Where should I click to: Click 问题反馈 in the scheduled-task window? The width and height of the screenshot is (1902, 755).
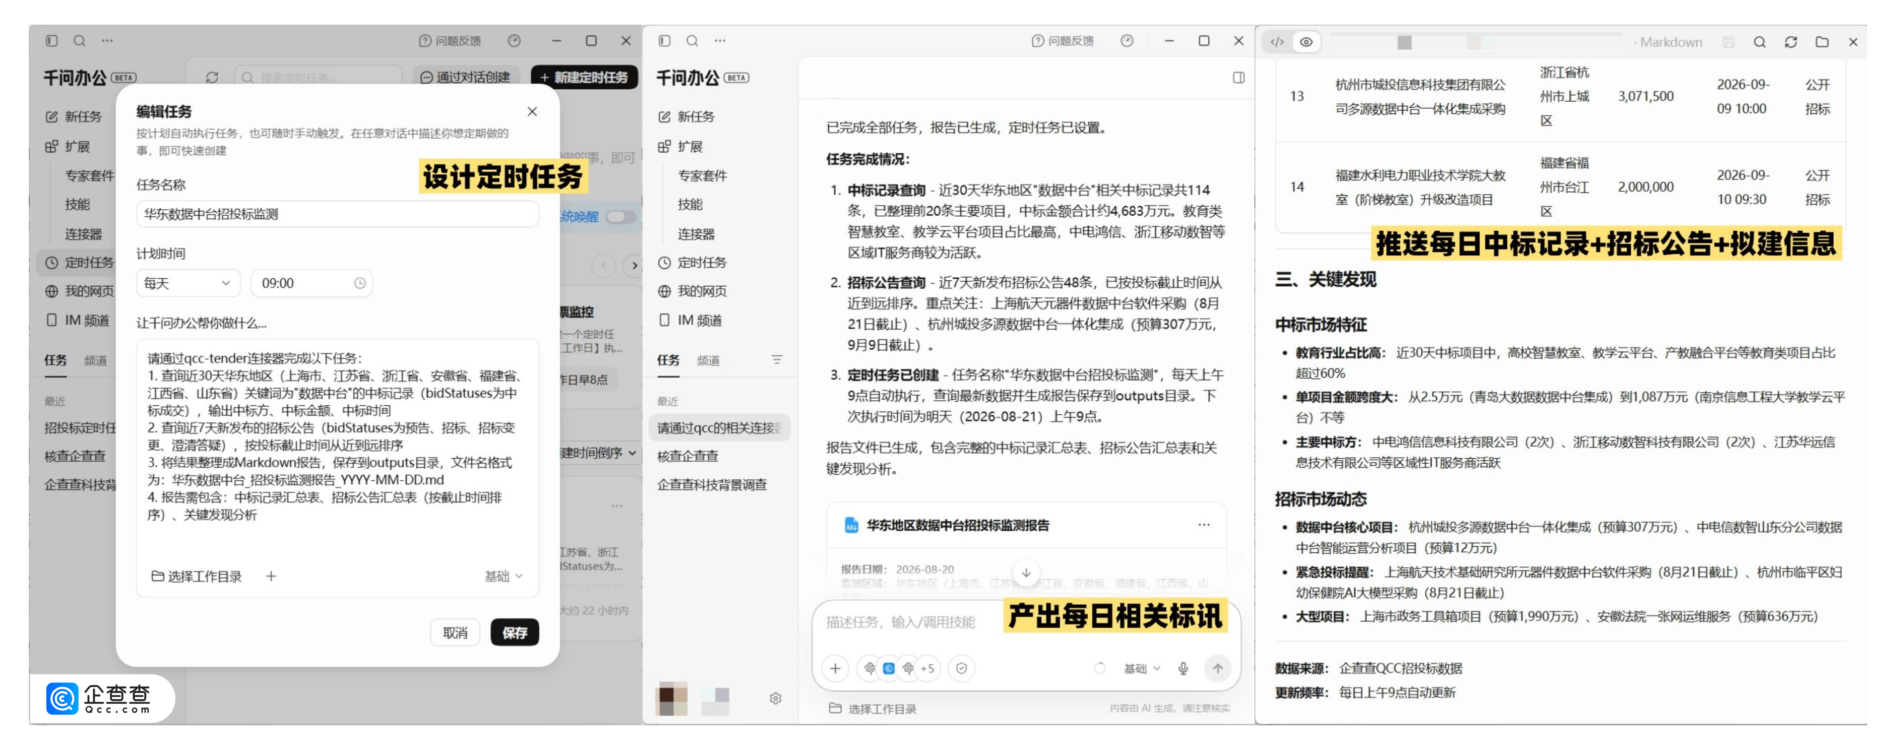pyautogui.click(x=450, y=41)
